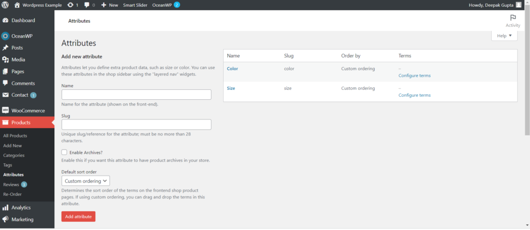
Task: Click inside the Name input field
Action: tap(136, 95)
